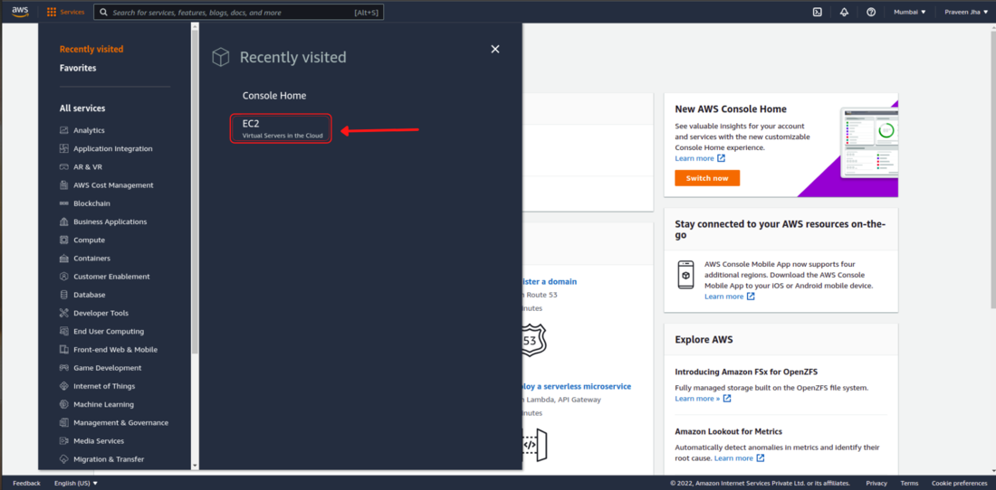
Task: Click Learn more for Lookout for Metrics
Action: tap(739, 458)
